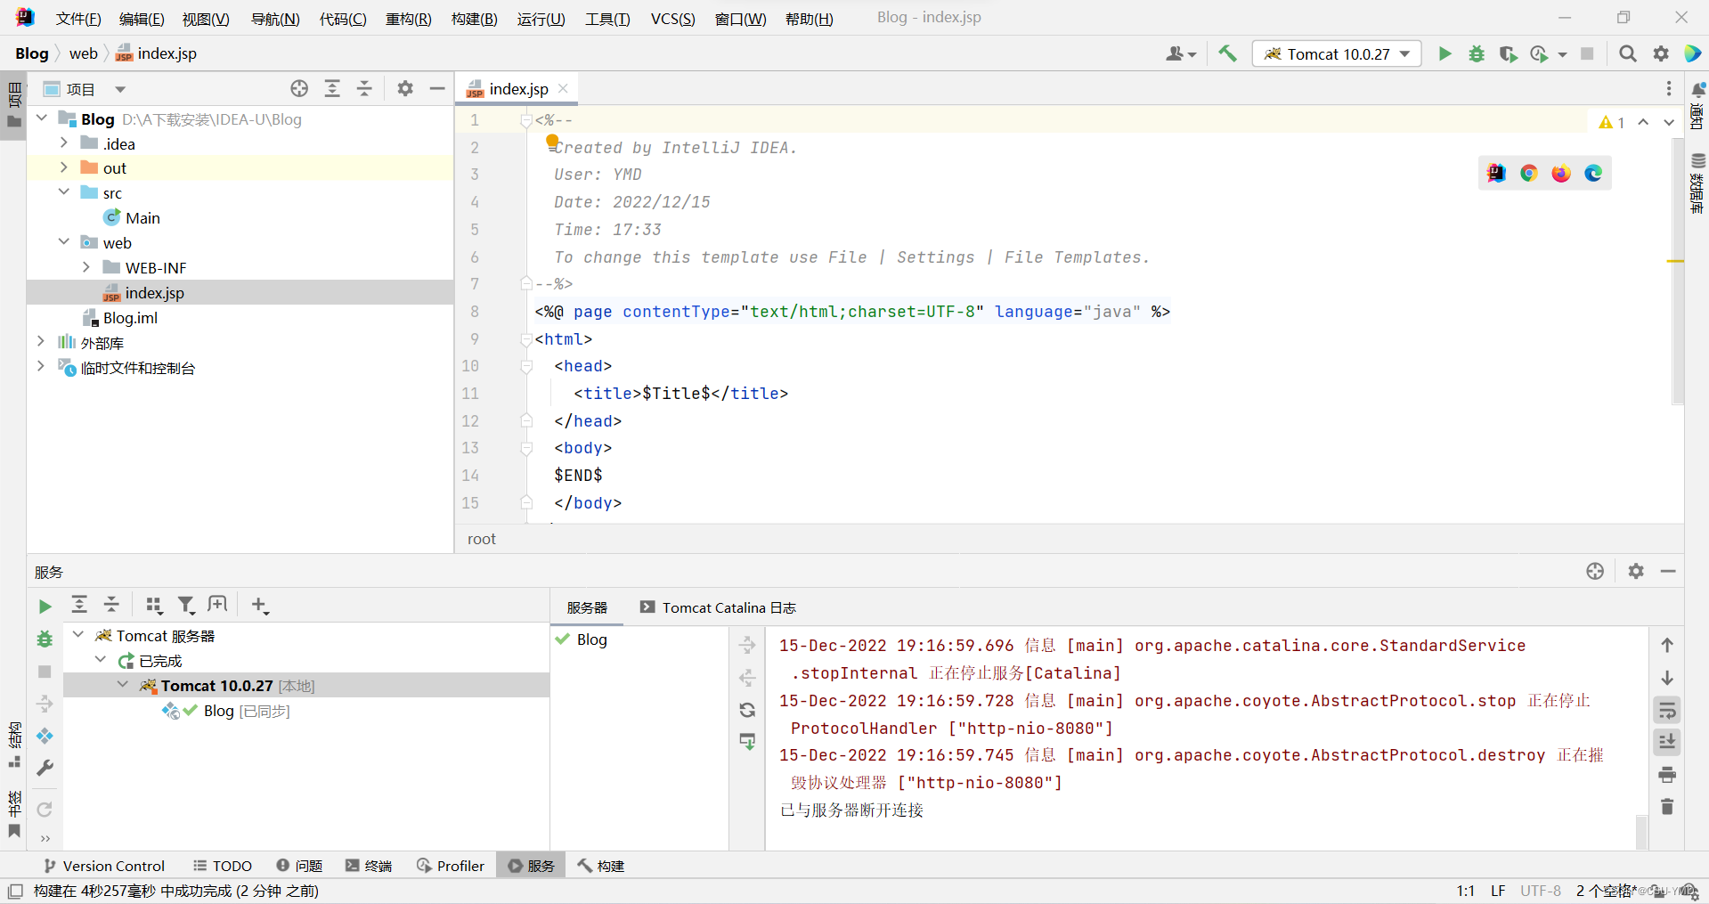The height and width of the screenshot is (904, 1709).
Task: Open the Profiler tool window
Action: [x=451, y=866]
